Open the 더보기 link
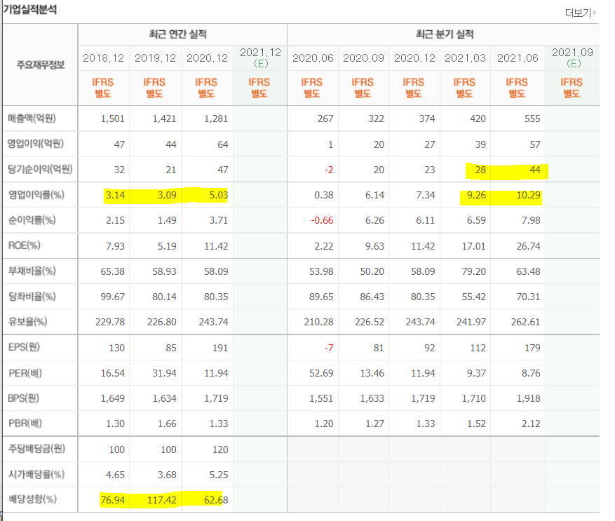Viewport: 615px width, 521px height. tap(580, 13)
